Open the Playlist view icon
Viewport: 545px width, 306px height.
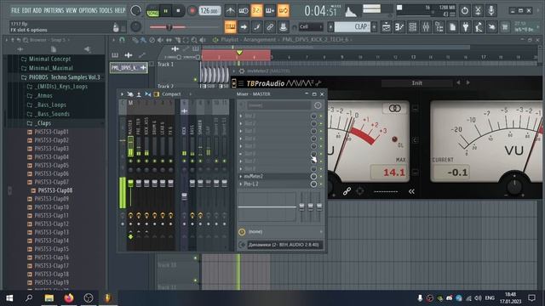click(x=386, y=26)
